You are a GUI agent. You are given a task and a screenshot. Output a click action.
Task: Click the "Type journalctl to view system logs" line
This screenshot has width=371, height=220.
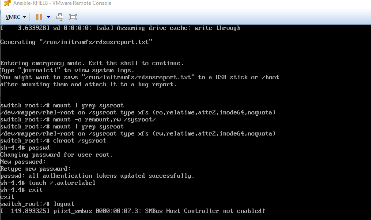point(67,70)
